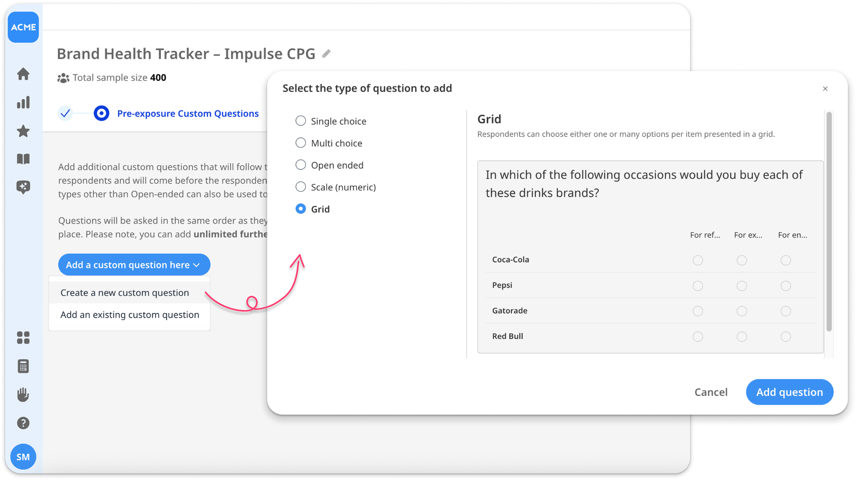Select the Multi choice radio option
857x480 pixels.
[300, 143]
